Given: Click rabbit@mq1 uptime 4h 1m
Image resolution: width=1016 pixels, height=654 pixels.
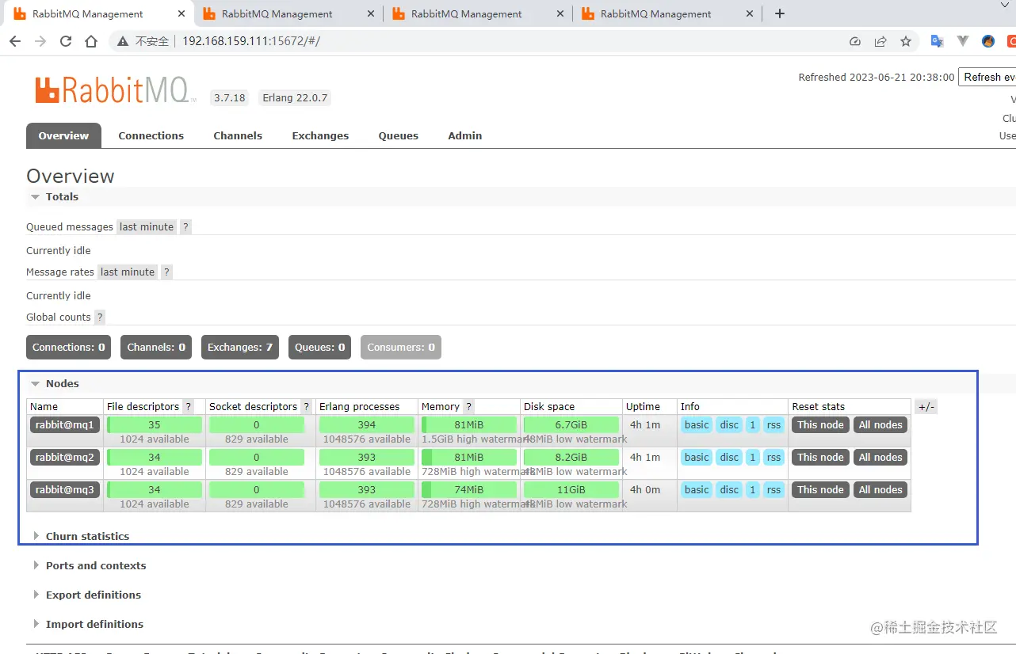Looking at the screenshot, I should pos(645,425).
